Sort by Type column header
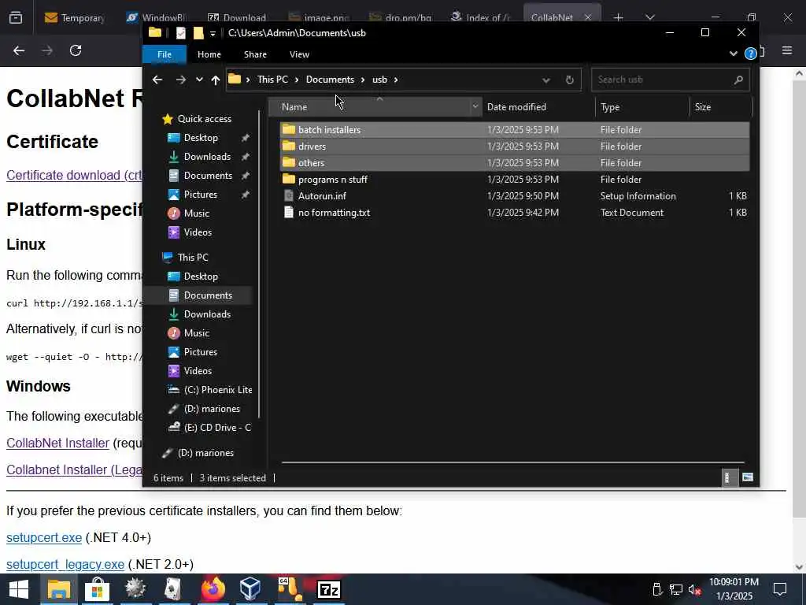Viewport: 806px width, 605px height. point(610,107)
